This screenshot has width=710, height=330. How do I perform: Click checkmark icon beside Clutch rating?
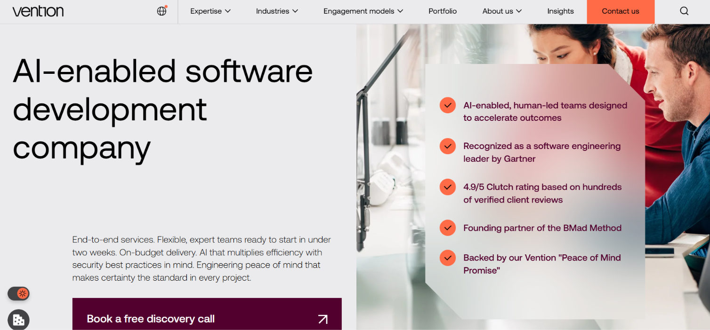(x=448, y=187)
